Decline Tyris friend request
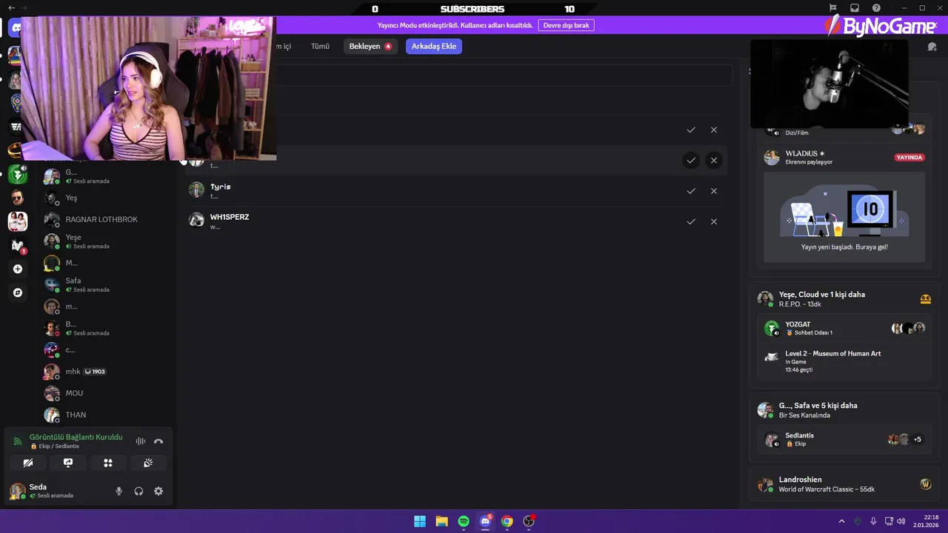This screenshot has width=948, height=533. [x=714, y=191]
